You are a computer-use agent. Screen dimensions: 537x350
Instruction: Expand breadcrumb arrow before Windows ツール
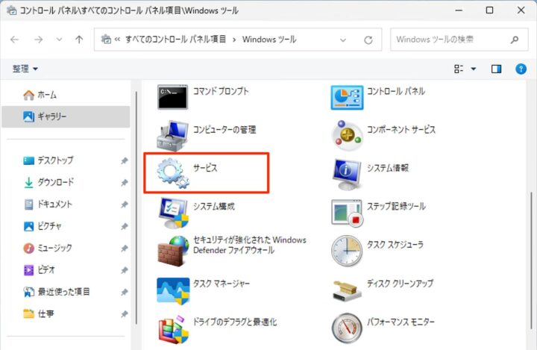pyautogui.click(x=234, y=40)
